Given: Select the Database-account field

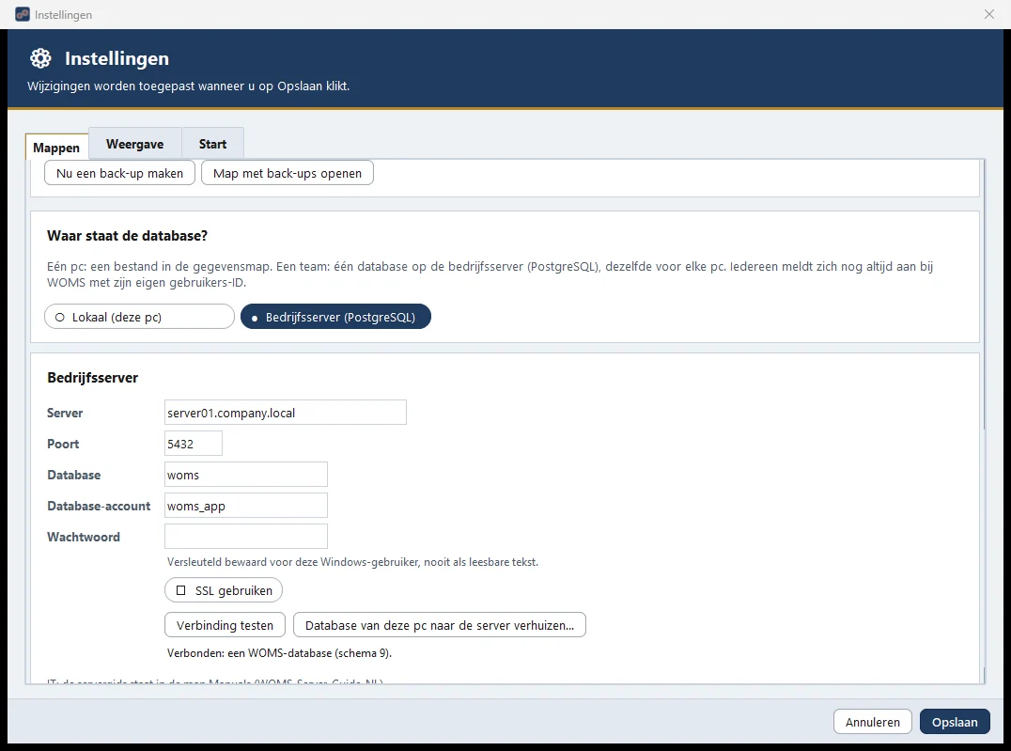Looking at the screenshot, I should coord(246,506).
